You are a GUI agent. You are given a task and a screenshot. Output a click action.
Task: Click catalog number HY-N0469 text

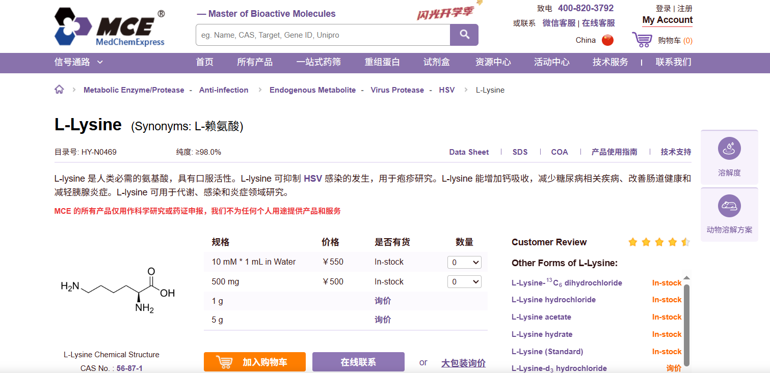[99, 152]
